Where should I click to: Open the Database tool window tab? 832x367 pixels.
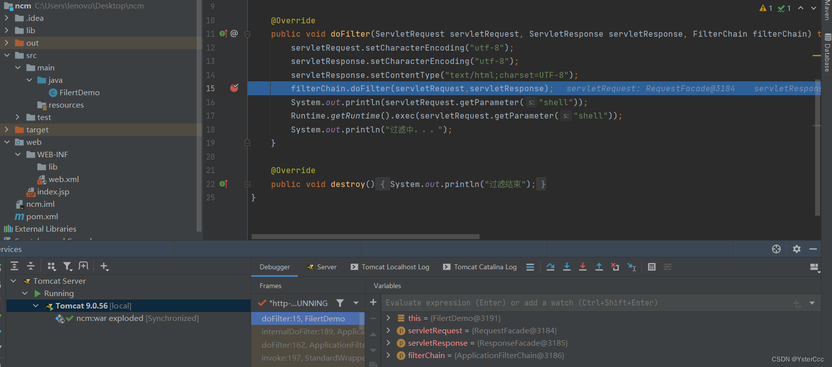pyautogui.click(x=828, y=53)
